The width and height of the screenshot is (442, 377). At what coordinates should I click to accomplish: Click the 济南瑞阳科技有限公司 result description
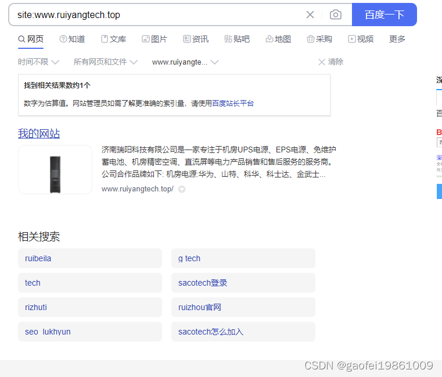tap(219, 162)
